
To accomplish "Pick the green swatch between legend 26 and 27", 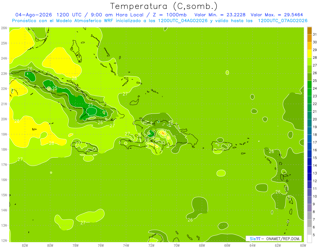I will coord(309,69).
